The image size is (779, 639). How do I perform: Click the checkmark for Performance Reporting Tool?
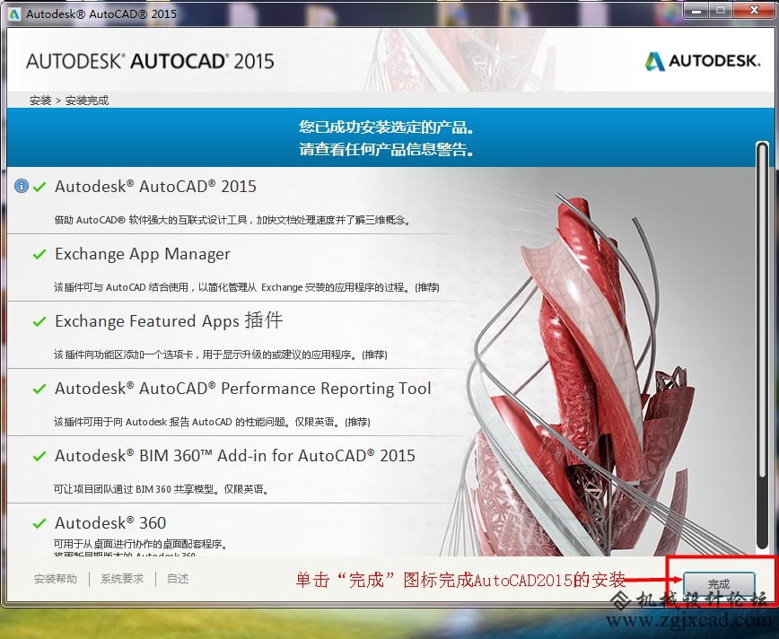pyautogui.click(x=39, y=389)
